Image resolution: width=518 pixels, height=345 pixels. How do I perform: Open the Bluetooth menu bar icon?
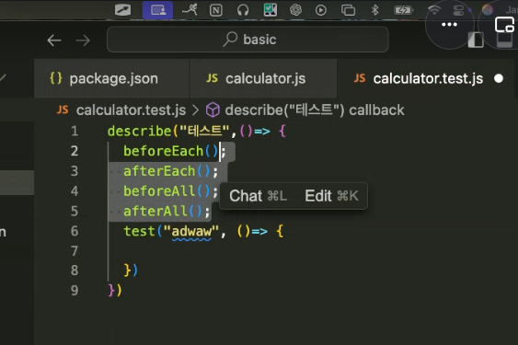(x=374, y=10)
